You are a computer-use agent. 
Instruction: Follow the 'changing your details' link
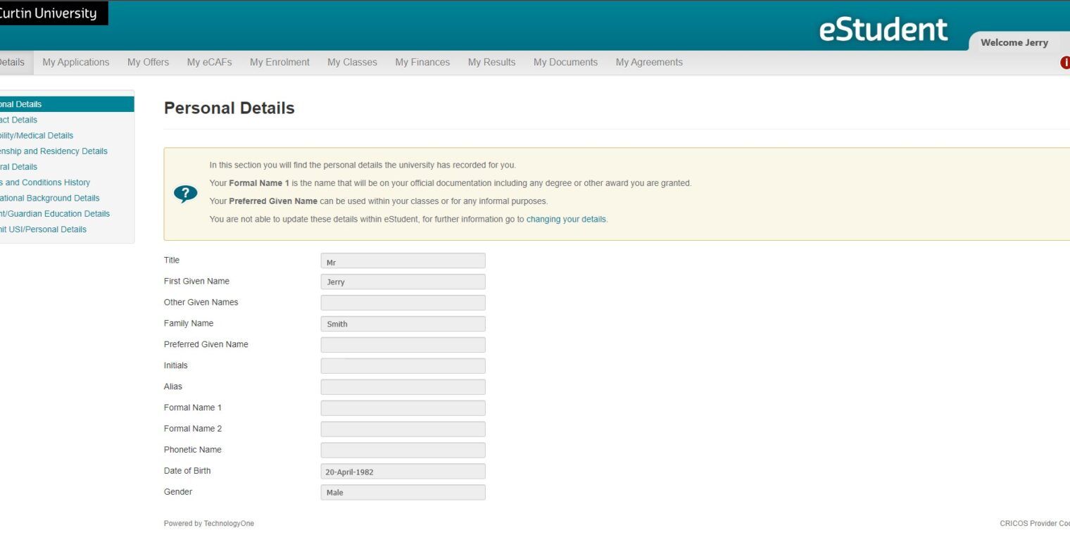pyautogui.click(x=566, y=219)
